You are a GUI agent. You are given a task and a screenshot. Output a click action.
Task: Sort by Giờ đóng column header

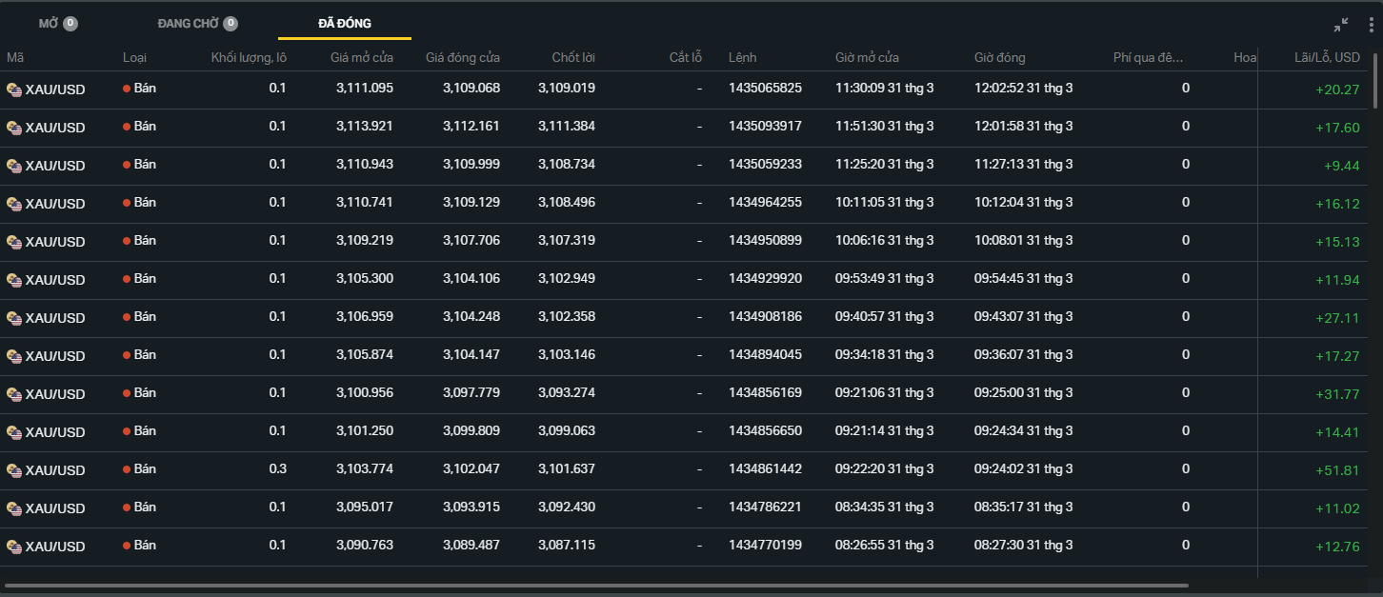pos(999,58)
